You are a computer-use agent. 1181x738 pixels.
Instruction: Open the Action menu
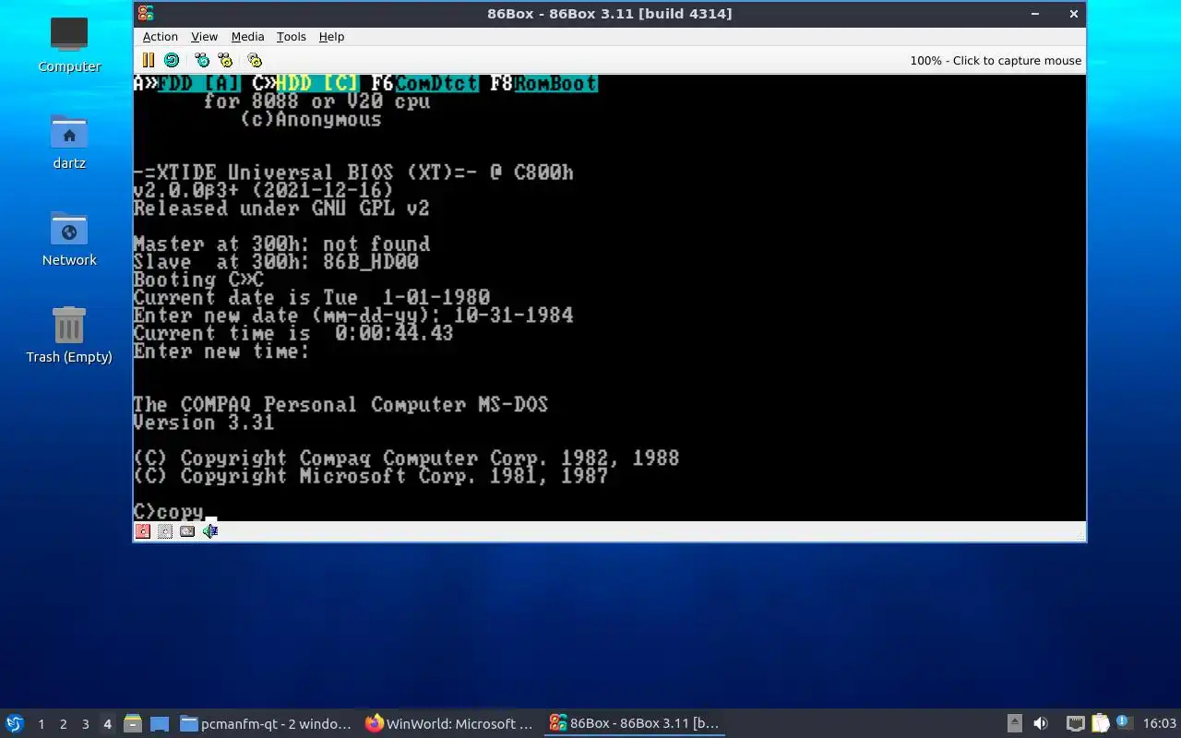coord(160,37)
